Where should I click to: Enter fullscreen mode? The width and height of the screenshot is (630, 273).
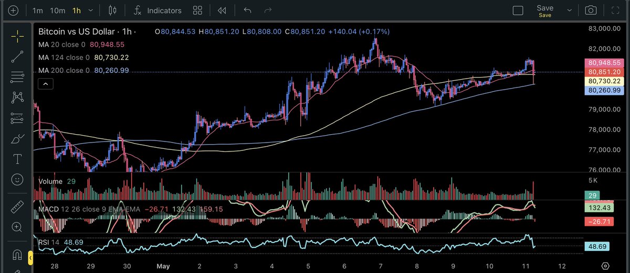[615, 10]
